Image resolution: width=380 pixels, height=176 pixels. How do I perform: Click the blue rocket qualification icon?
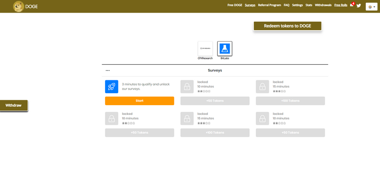tap(112, 86)
